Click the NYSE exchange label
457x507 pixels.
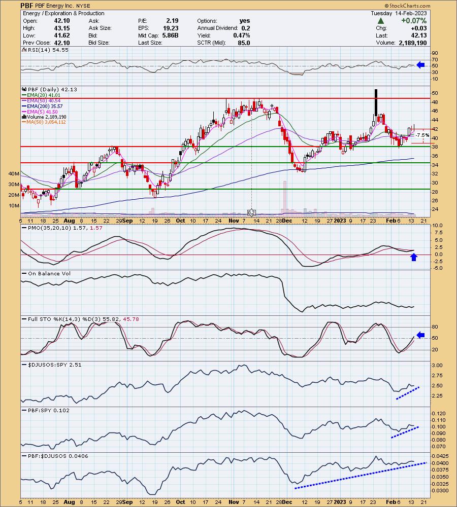pyautogui.click(x=83, y=6)
